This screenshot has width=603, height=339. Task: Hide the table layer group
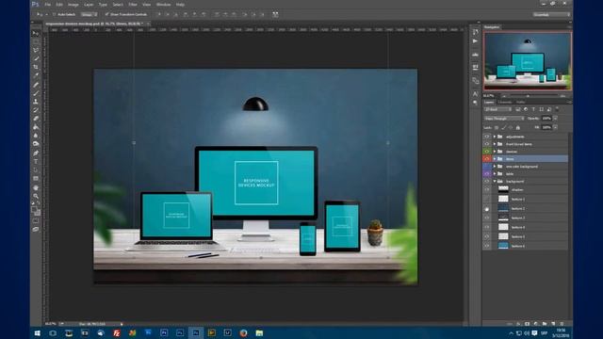click(487, 173)
